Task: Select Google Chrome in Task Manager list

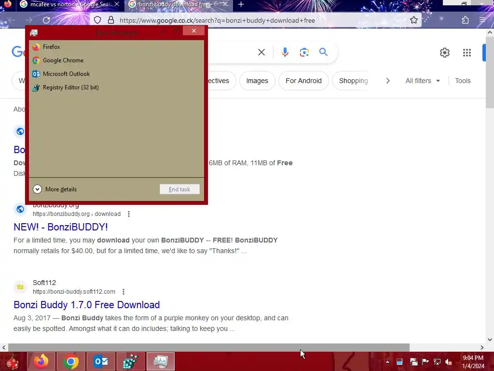Action: click(x=116, y=60)
